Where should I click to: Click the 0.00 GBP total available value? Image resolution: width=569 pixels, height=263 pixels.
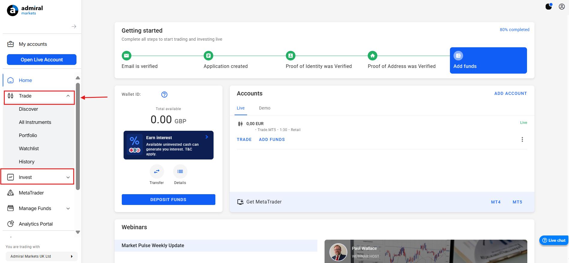(169, 120)
